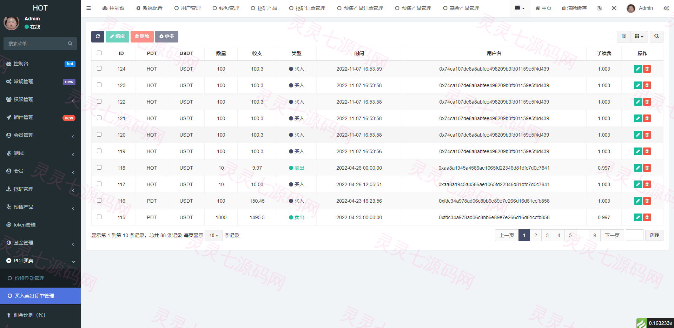Click red delete icon for row 115
Screen dimensions: 674x328
[647, 217]
